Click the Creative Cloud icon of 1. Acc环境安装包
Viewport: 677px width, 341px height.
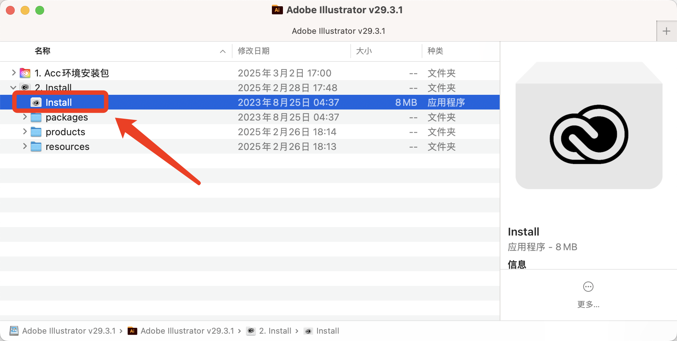[25, 73]
